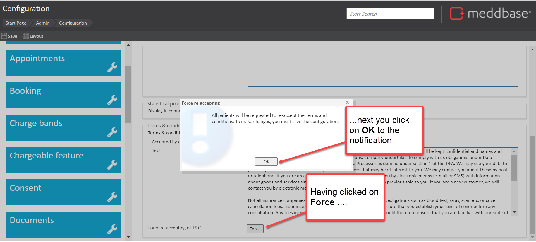Close the Force re-accepting dialog
The width and height of the screenshot is (536, 242).
347,102
